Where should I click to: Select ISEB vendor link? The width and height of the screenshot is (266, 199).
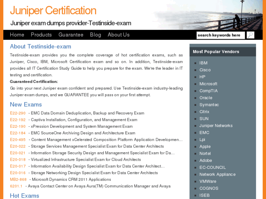(205, 195)
